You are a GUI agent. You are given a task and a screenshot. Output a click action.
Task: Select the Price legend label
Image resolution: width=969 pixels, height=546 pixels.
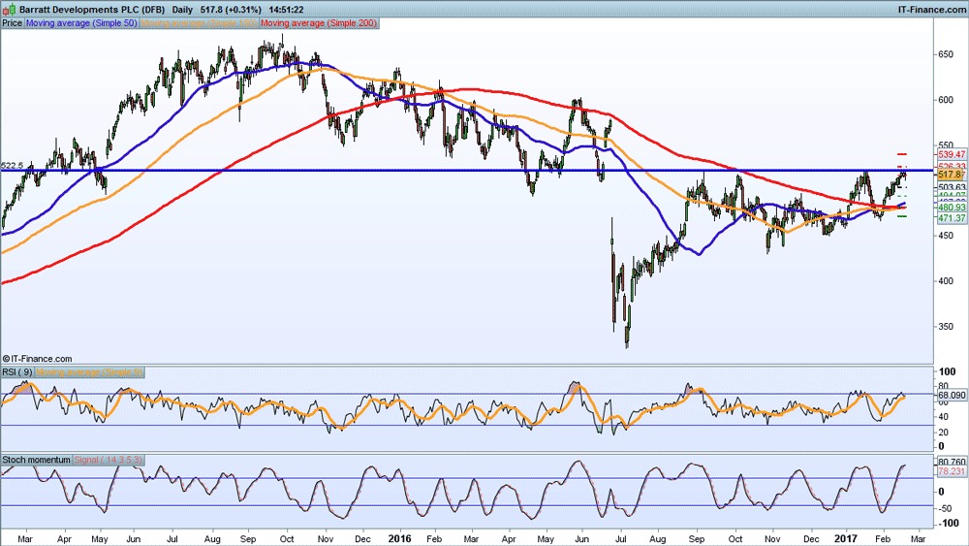pos(12,23)
